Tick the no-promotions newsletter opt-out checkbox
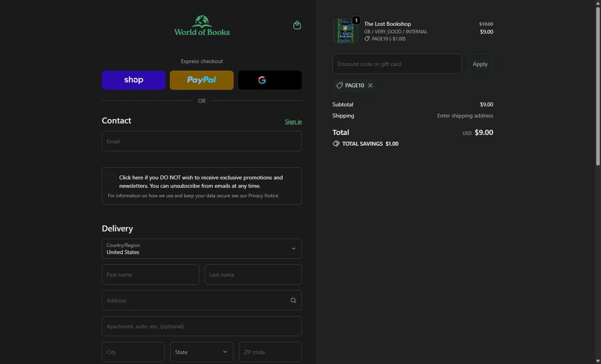 click(x=112, y=177)
